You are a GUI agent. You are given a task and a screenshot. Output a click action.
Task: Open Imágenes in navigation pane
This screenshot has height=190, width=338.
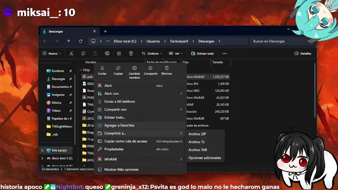pyautogui.click(x=58, y=95)
